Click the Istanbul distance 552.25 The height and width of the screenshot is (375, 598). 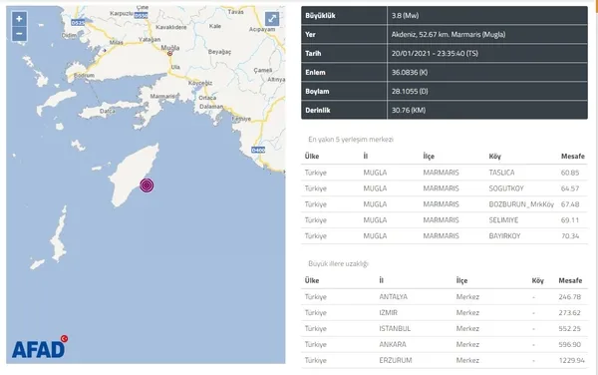(x=570, y=328)
